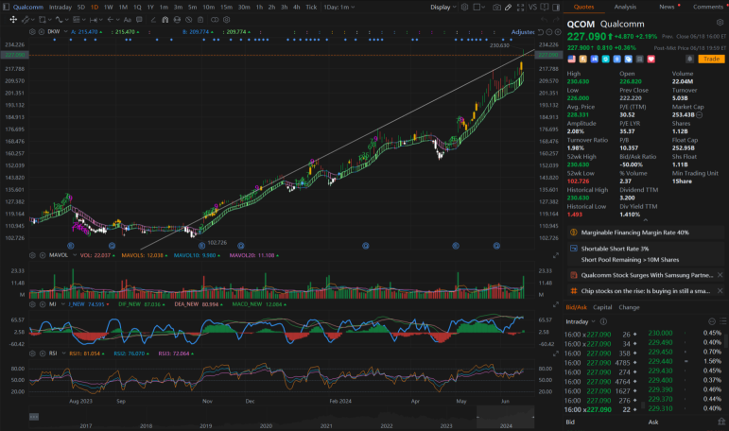Select the 5D timeframe
This screenshot has width=729, height=431.
(x=81, y=7)
